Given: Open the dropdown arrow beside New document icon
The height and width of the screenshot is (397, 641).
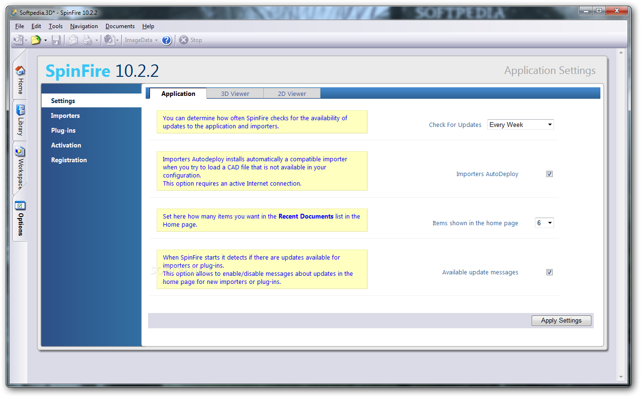Looking at the screenshot, I should (x=26, y=41).
